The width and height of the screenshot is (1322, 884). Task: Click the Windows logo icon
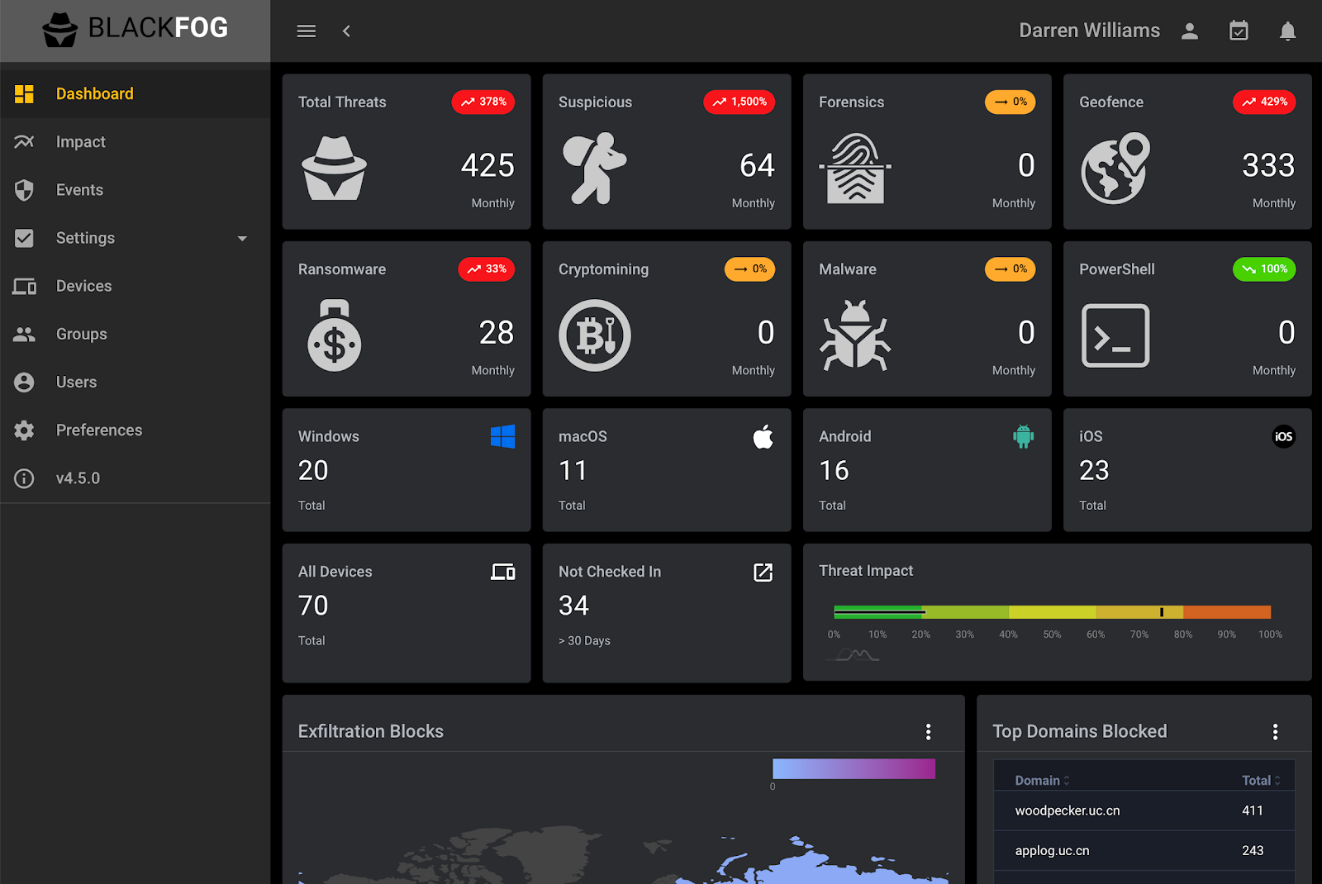pyautogui.click(x=503, y=436)
